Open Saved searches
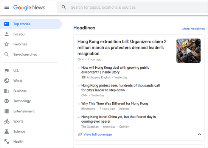 pos(25,54)
